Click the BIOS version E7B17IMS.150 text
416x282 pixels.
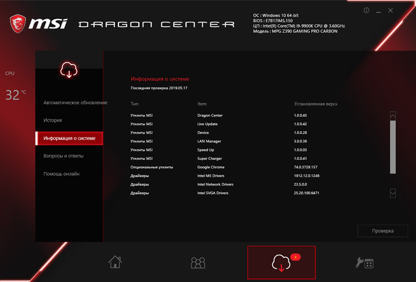273,21
